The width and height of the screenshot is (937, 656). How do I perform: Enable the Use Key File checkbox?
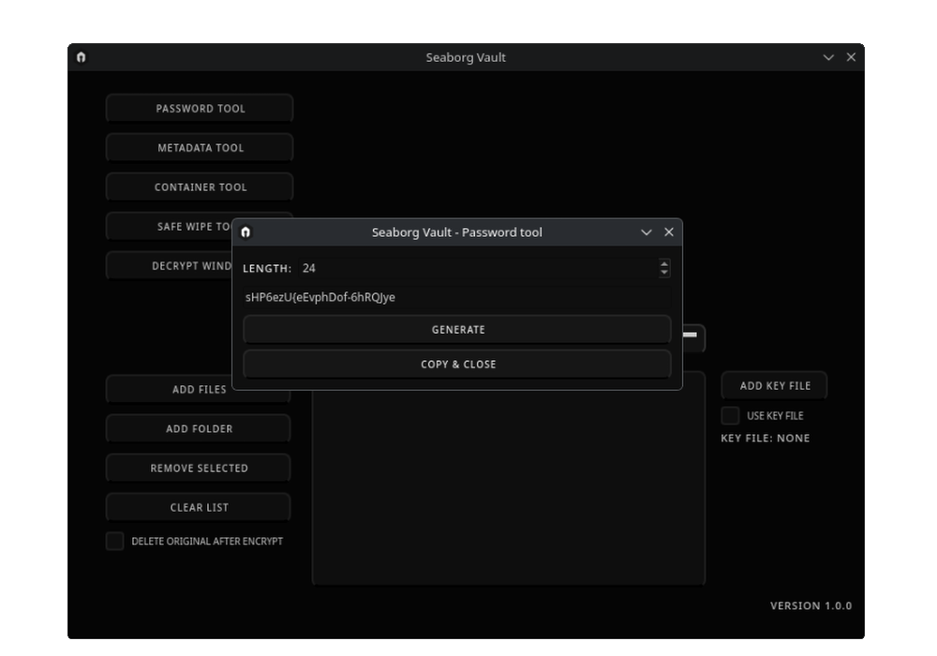730,415
